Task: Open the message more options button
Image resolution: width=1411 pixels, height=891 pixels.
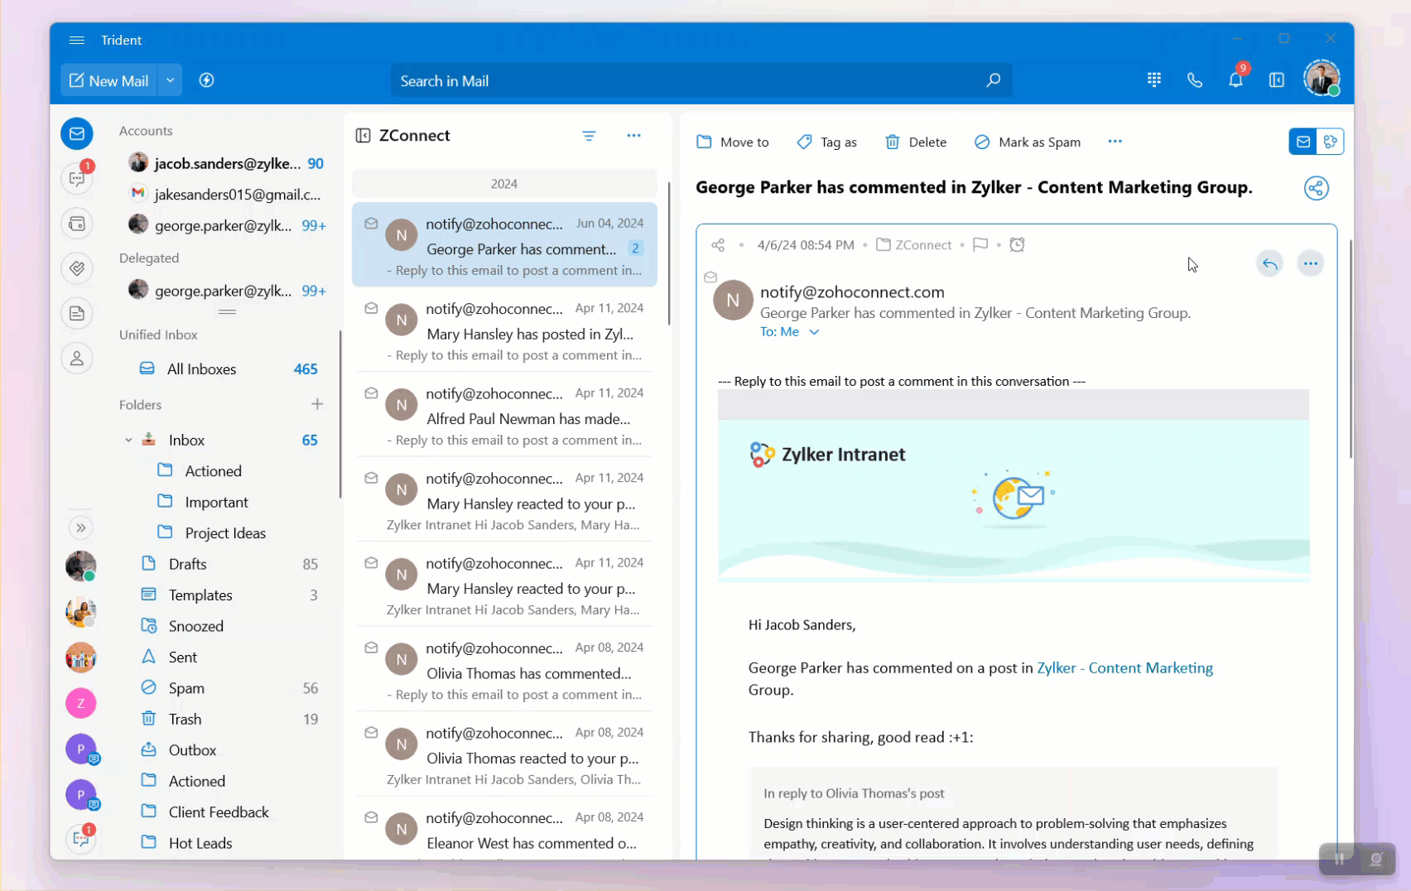Action: pyautogui.click(x=1310, y=263)
